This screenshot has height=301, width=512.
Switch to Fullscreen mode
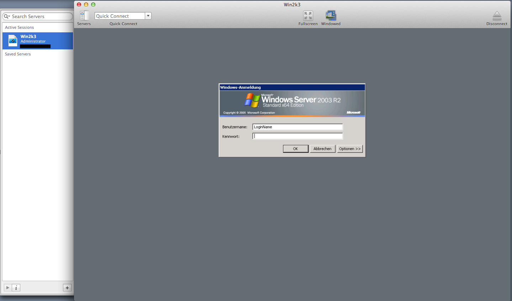pos(308,16)
